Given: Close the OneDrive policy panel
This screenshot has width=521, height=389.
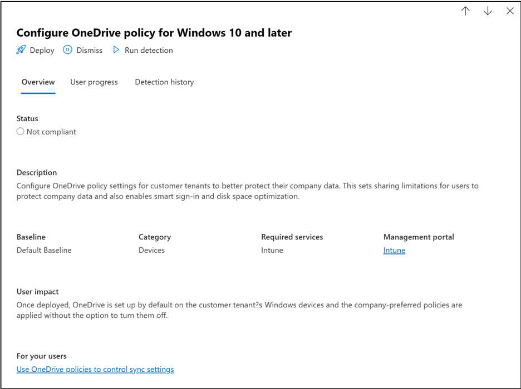Looking at the screenshot, I should (510, 11).
